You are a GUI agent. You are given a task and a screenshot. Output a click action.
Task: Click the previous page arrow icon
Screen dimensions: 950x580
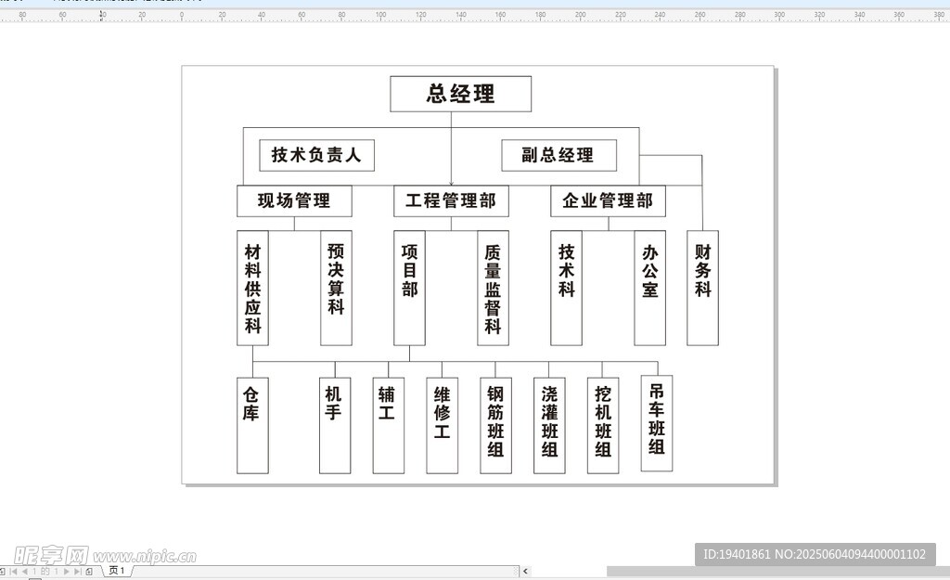tap(26, 571)
